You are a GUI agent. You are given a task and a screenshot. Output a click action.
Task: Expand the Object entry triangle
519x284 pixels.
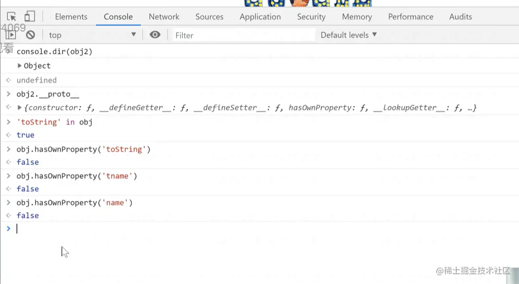19,65
